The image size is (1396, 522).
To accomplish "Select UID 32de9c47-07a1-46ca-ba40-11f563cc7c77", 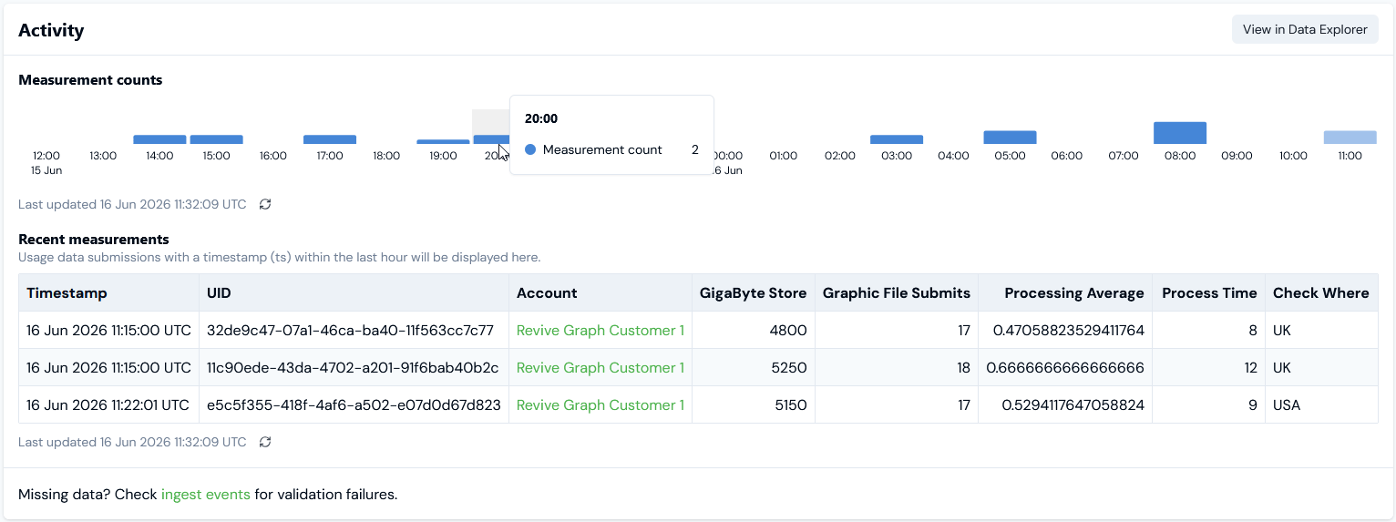I will (350, 331).
